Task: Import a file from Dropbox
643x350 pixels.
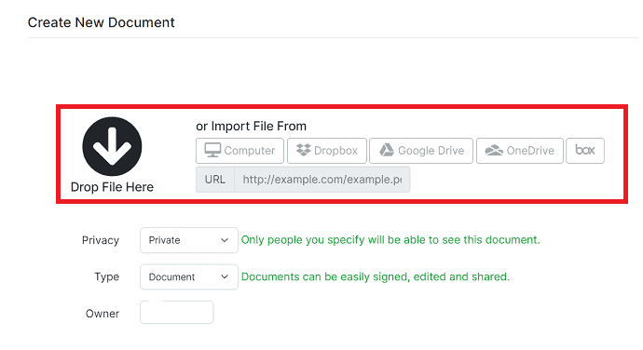Action: tap(327, 151)
